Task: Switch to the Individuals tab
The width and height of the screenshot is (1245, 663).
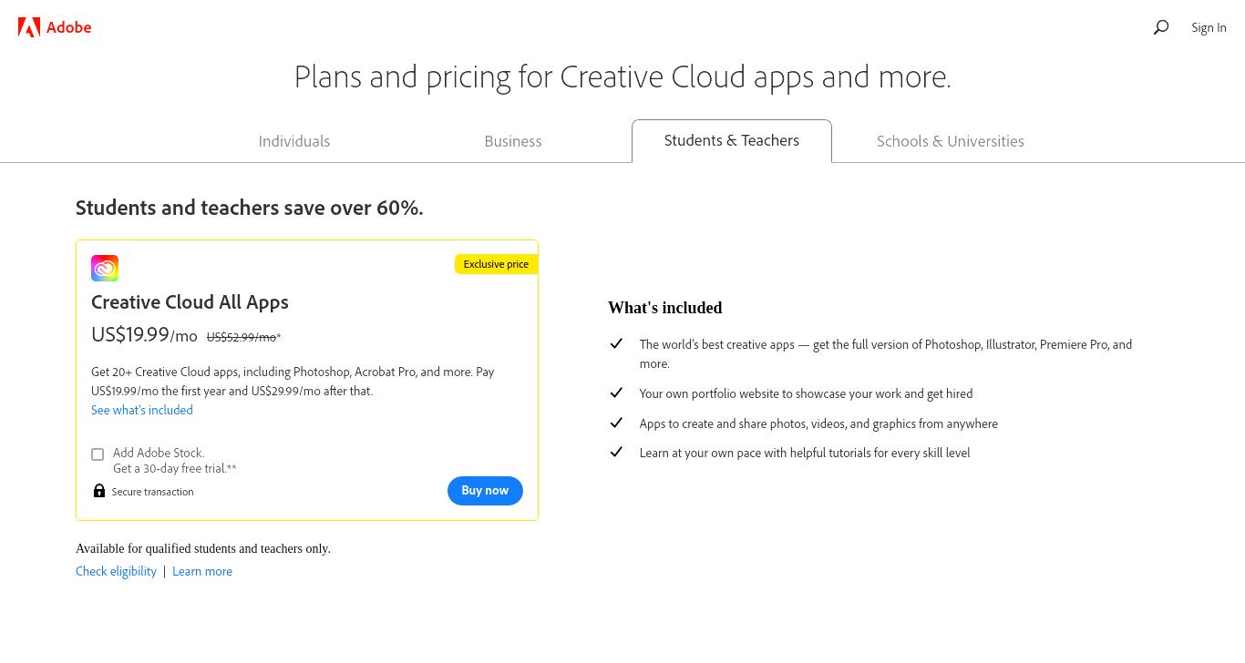Action: tap(294, 141)
